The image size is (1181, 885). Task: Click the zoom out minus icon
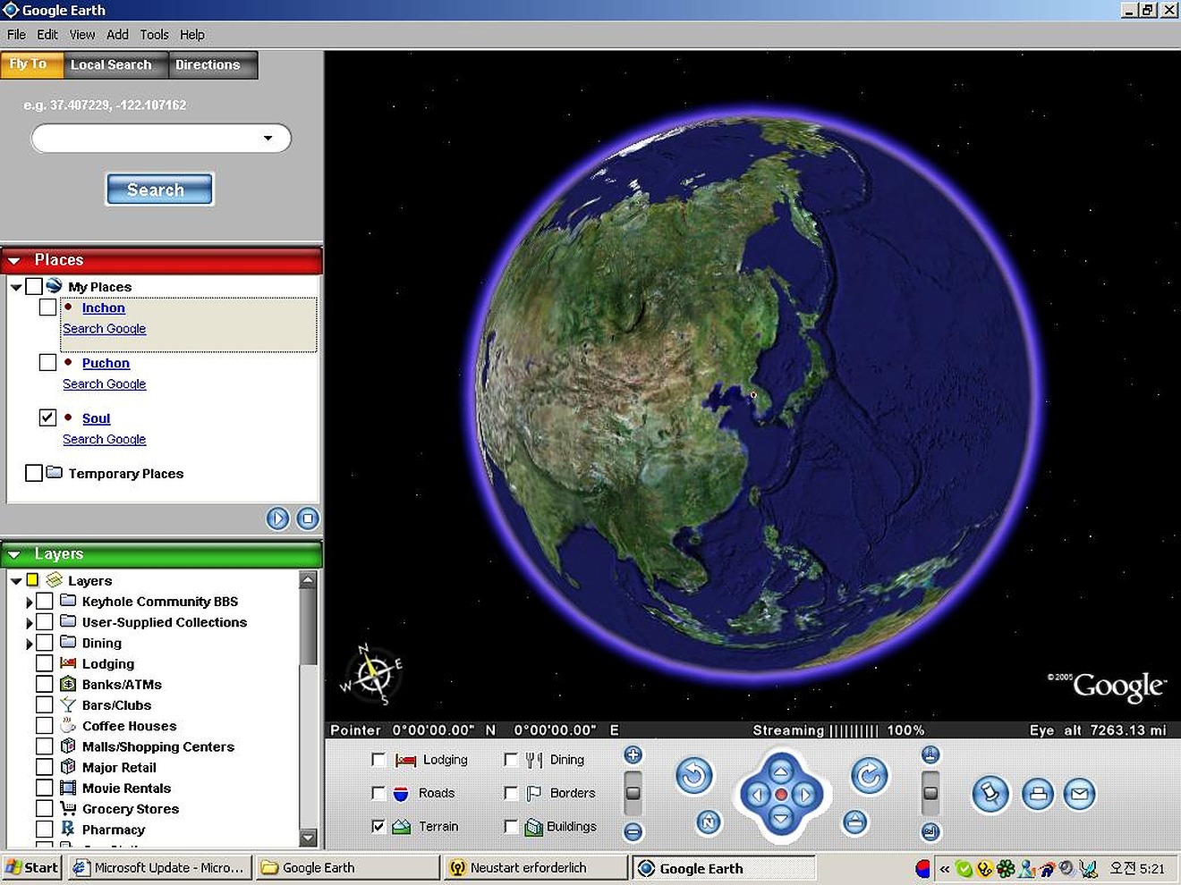pyautogui.click(x=633, y=832)
